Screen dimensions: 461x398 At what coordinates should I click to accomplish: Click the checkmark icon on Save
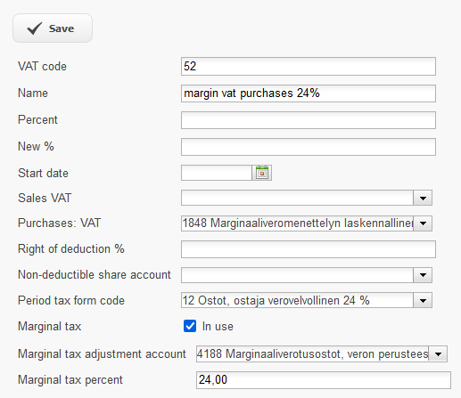pyautogui.click(x=35, y=28)
